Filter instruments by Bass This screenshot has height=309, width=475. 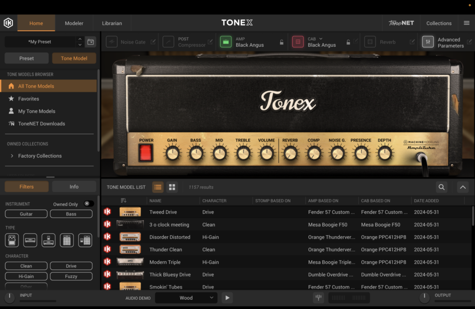tap(71, 214)
